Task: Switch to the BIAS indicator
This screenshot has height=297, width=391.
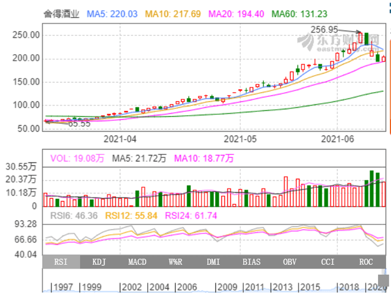Action: point(252,262)
